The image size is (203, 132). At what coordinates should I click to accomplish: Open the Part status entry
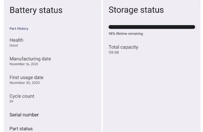click(x=53, y=129)
